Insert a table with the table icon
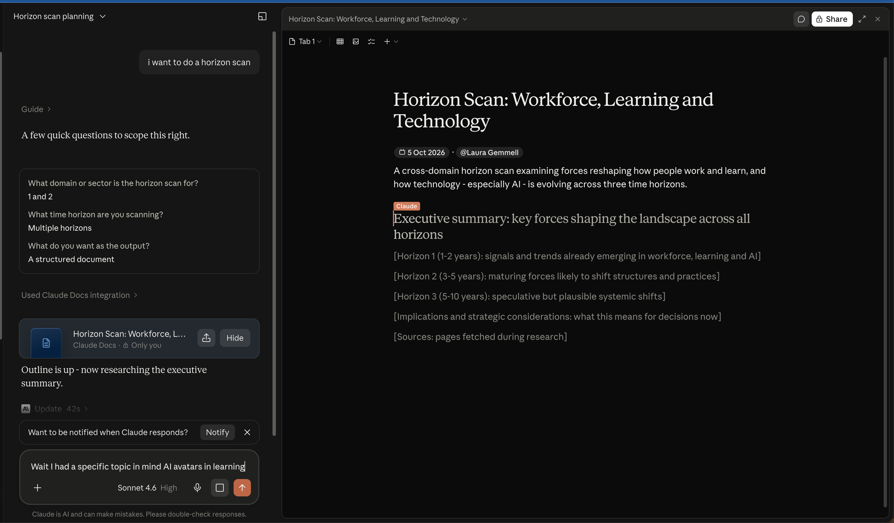This screenshot has height=523, width=894. tap(340, 41)
